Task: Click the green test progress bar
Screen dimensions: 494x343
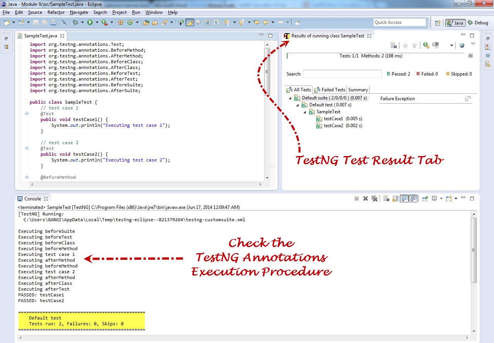Action: pyautogui.click(x=375, y=56)
